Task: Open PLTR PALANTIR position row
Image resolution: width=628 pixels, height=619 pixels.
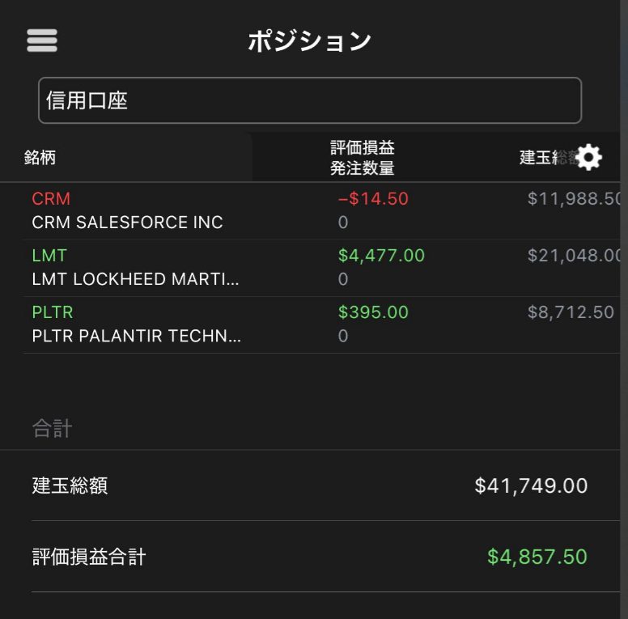Action: point(137,336)
